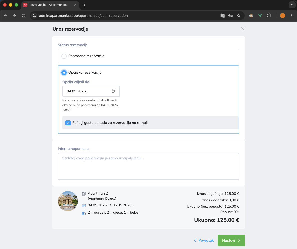The width and height of the screenshot is (297, 249).
Task: Click the Opcija vrijedi do date field
Action: tap(91, 91)
